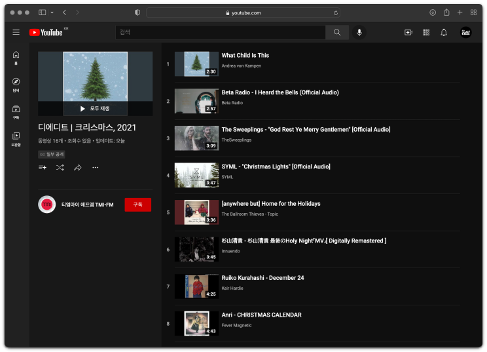Click the 2:30 Christmas tree thumbnail
The height and width of the screenshot is (352, 487).
tap(196, 64)
